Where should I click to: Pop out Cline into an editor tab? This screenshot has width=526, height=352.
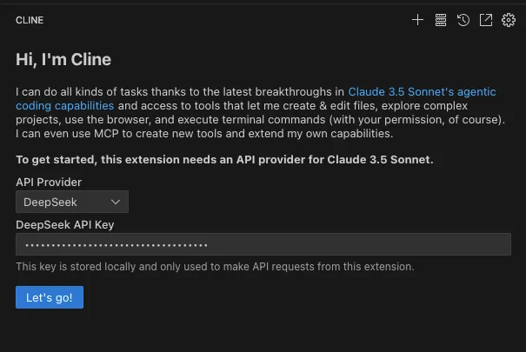coord(486,20)
